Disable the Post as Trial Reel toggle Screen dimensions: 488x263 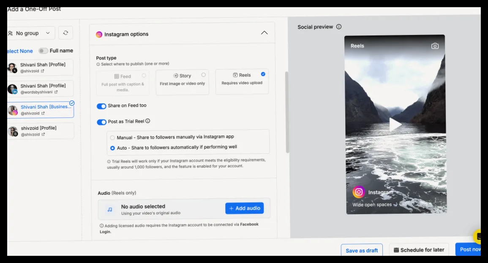pos(101,122)
